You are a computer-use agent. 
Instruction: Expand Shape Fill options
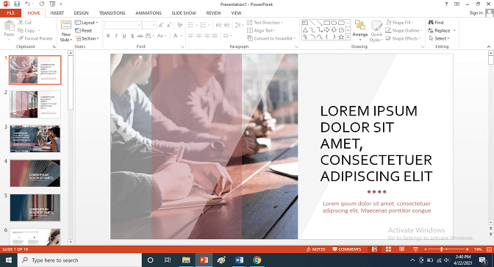399,22
